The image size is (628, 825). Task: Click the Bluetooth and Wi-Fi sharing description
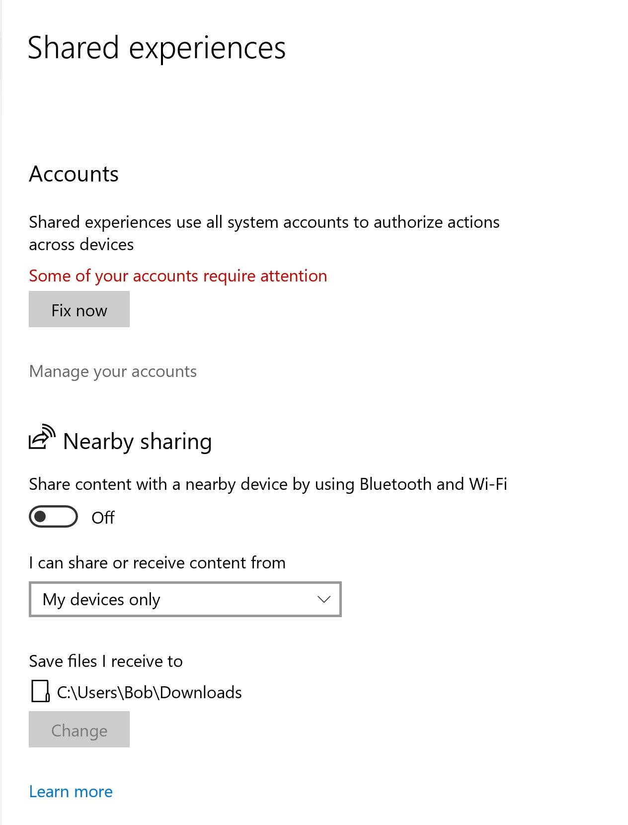[x=268, y=484]
